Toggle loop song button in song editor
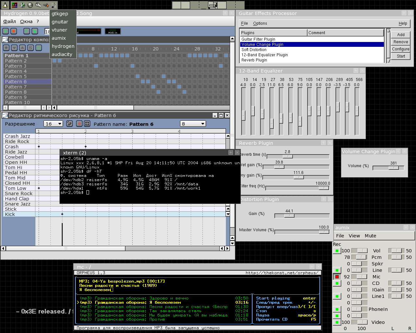 (39, 47)
